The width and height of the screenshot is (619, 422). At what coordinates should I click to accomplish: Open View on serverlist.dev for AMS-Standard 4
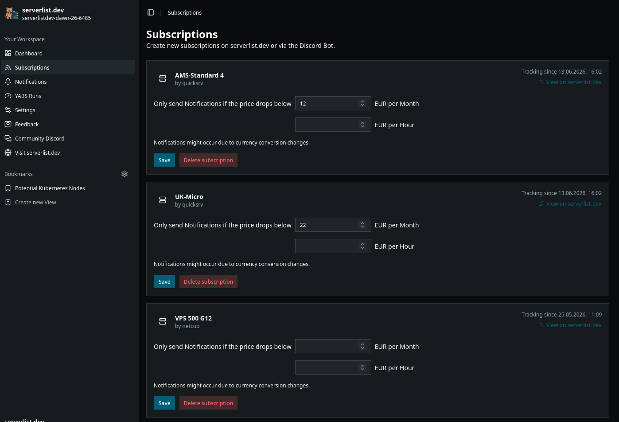click(570, 82)
